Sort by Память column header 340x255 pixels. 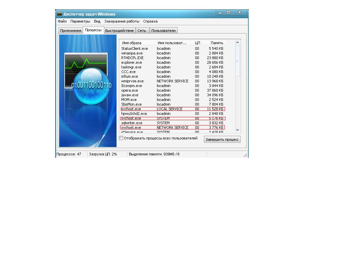click(214, 43)
